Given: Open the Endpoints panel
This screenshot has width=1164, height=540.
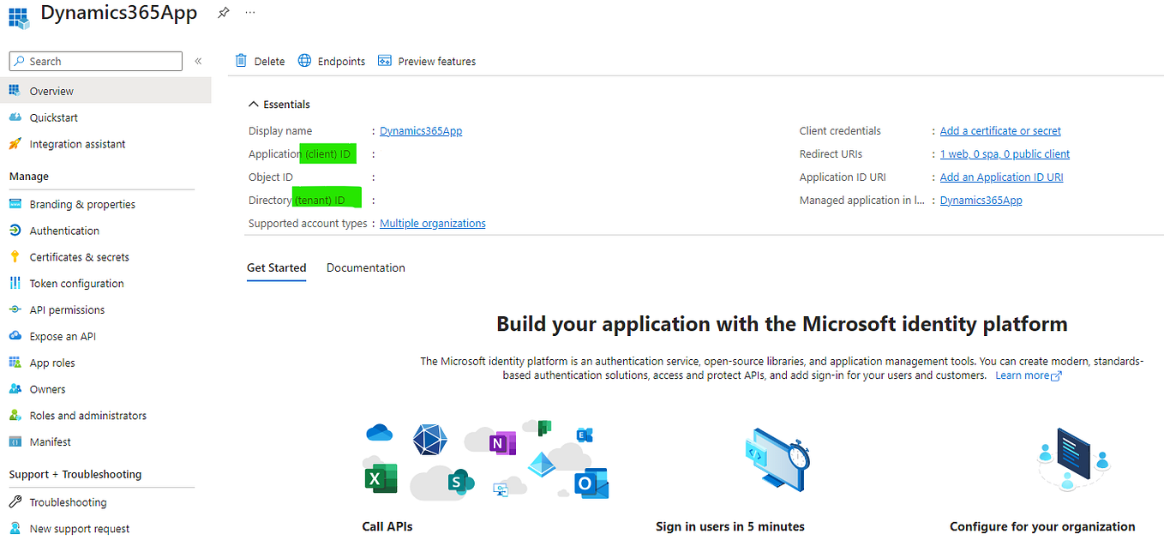Looking at the screenshot, I should (x=331, y=61).
